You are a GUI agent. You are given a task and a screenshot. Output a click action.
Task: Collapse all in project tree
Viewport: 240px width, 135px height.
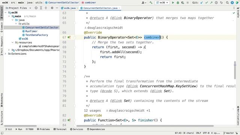46,8
